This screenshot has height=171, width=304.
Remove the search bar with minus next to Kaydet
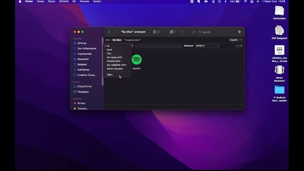click(x=241, y=40)
